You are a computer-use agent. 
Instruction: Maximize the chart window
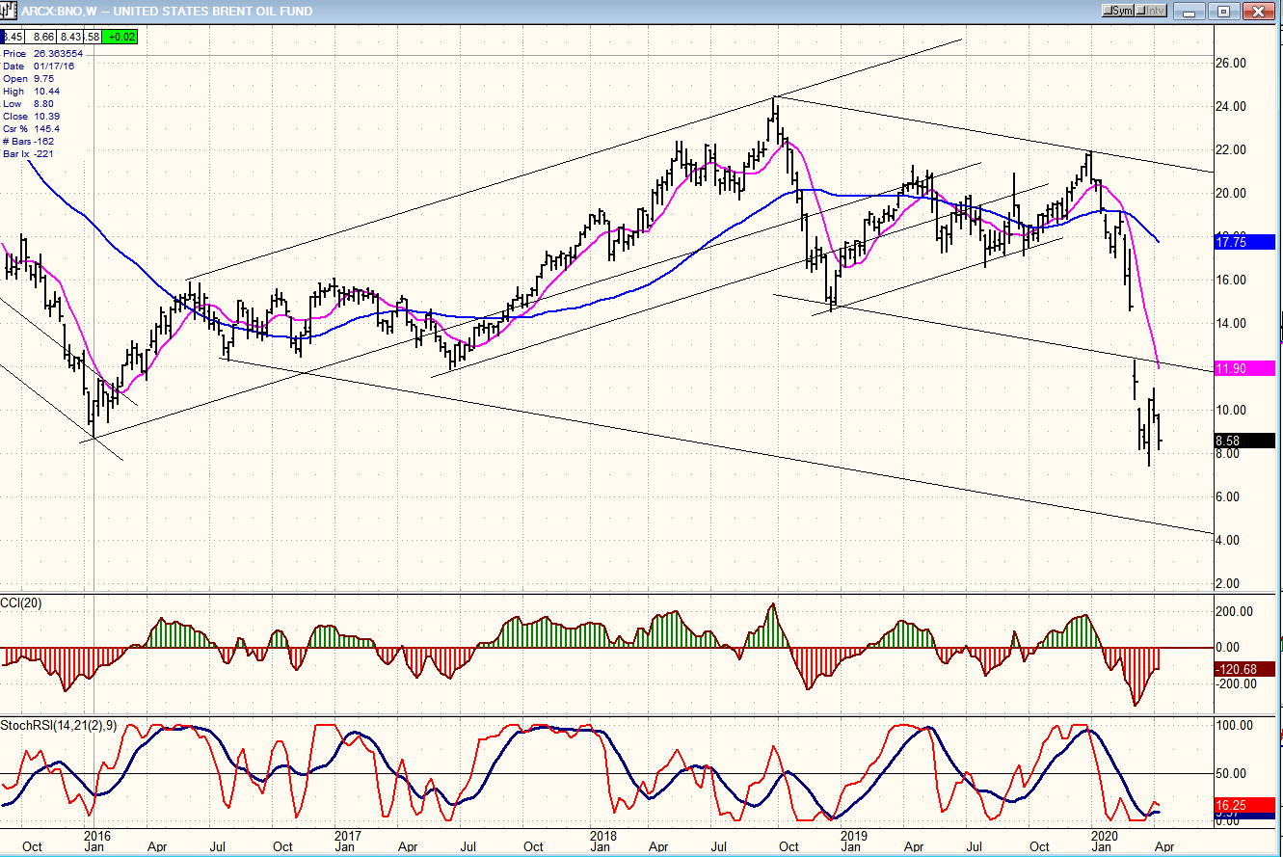[x=1223, y=11]
